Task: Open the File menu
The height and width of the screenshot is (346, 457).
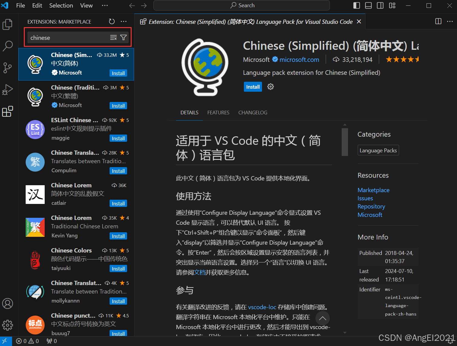Action: [21, 5]
